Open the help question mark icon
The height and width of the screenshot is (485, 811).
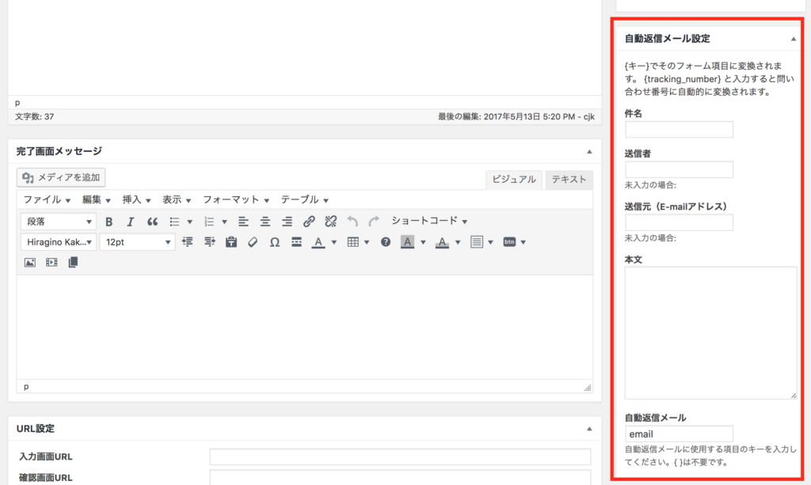pos(386,242)
